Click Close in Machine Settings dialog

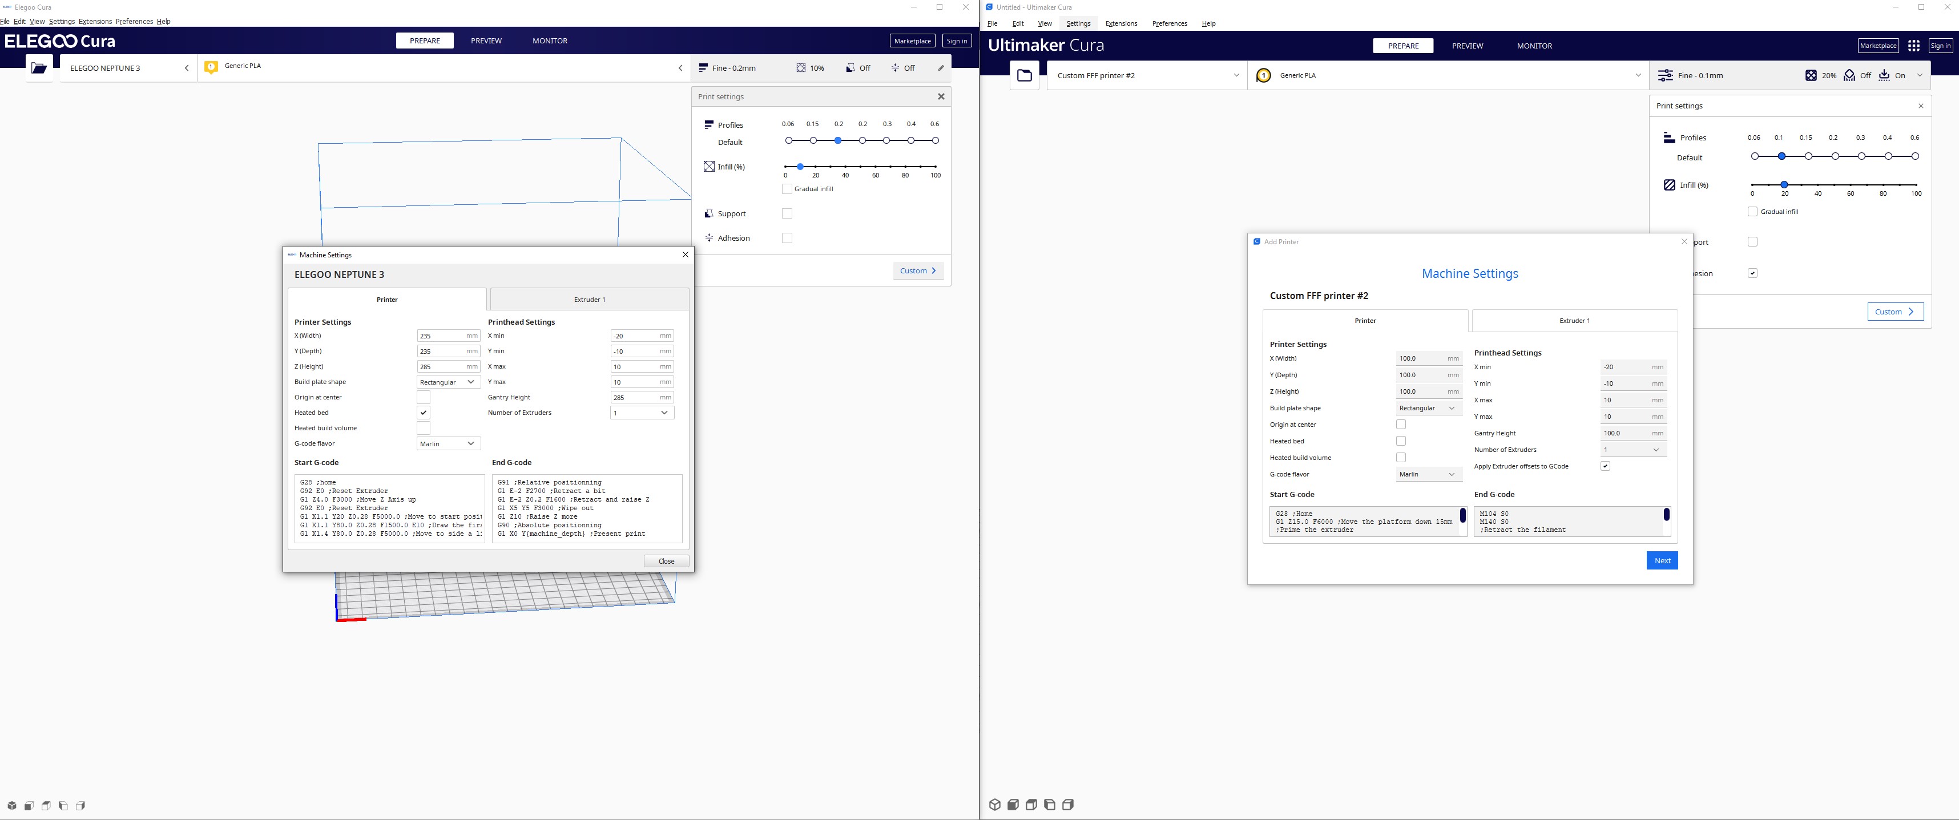click(666, 562)
